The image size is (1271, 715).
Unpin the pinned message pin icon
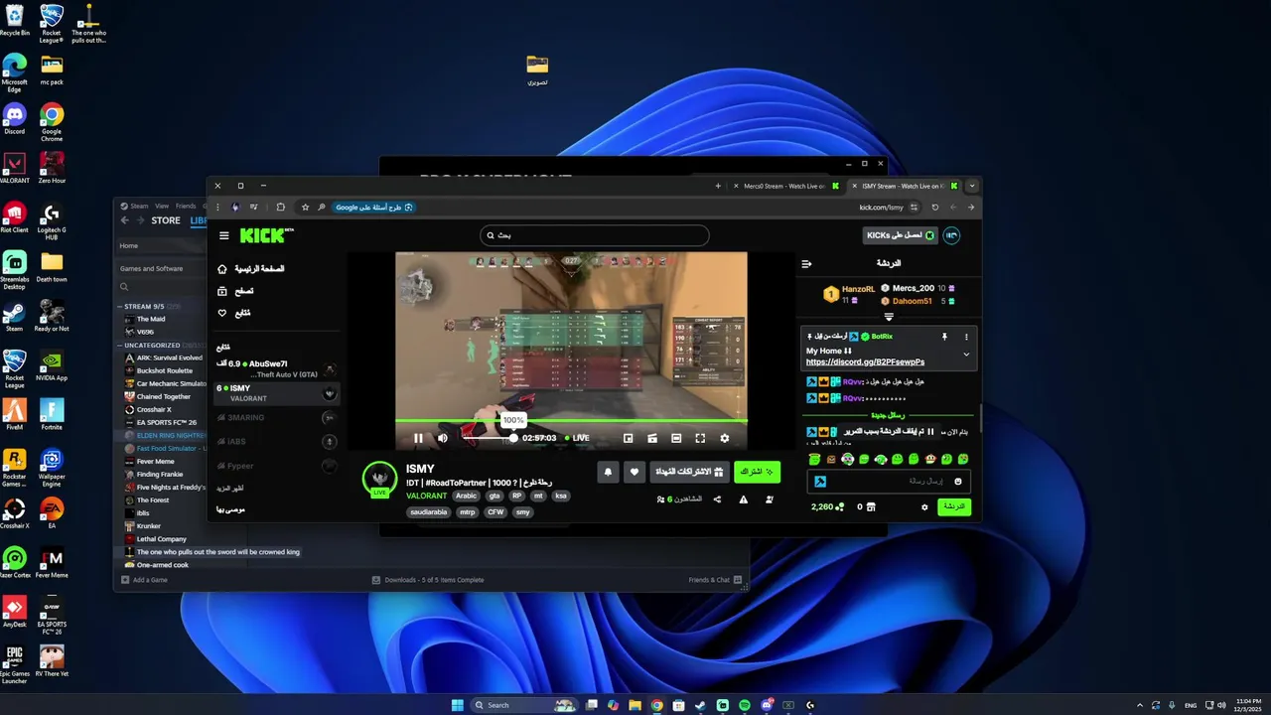tap(944, 337)
